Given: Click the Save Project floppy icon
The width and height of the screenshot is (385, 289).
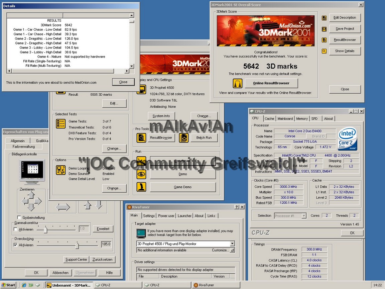Looking at the screenshot, I should pos(324,29).
